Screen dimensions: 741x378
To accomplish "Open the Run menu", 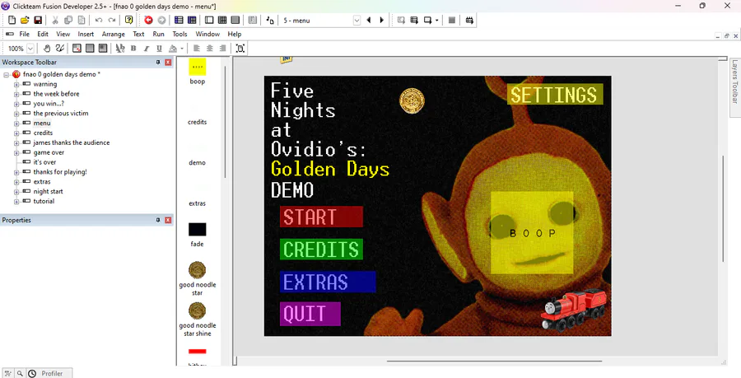I will 158,34.
